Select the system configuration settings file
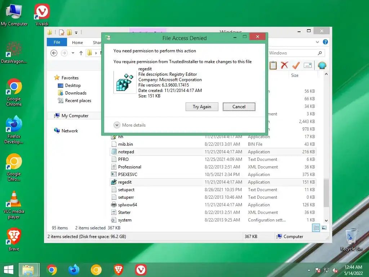The image size is (369, 277). click(213, 220)
